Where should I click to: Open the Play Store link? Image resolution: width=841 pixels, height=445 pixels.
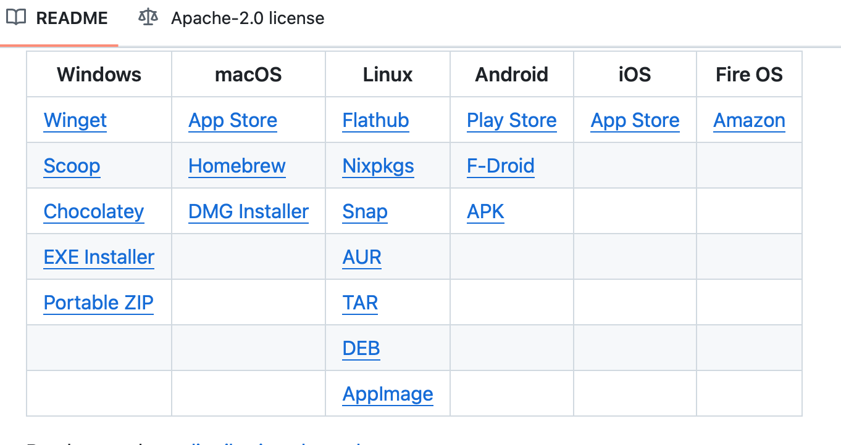tap(512, 120)
